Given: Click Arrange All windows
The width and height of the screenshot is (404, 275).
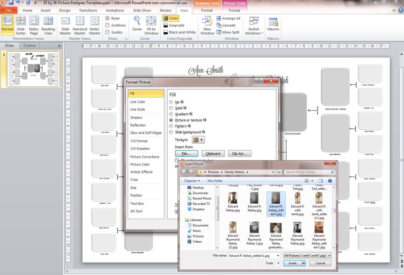Looking at the screenshot, I should 228,18.
